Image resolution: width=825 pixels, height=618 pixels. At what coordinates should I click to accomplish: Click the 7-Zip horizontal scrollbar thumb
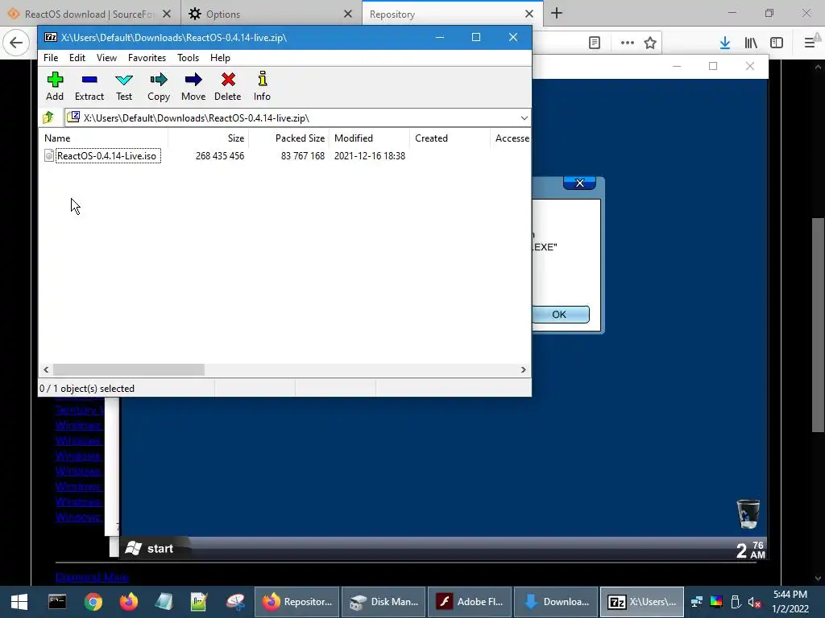128,370
